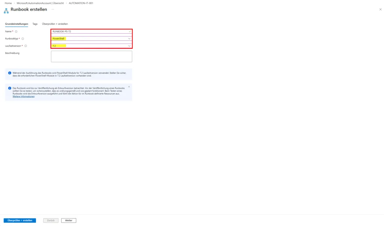Click the info icon next to Laufzeitversion

point(25,46)
